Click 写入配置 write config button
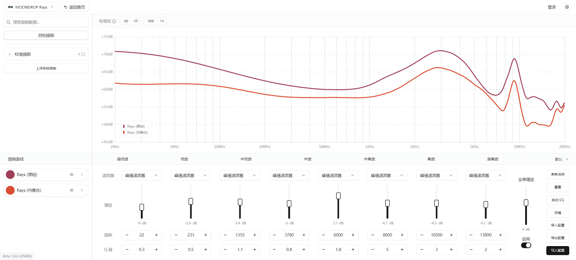The width and height of the screenshot is (576, 260). click(558, 251)
